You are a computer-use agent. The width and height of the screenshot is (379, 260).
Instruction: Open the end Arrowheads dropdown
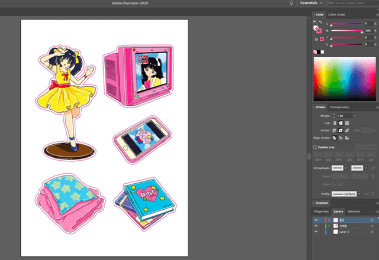tap(366, 168)
